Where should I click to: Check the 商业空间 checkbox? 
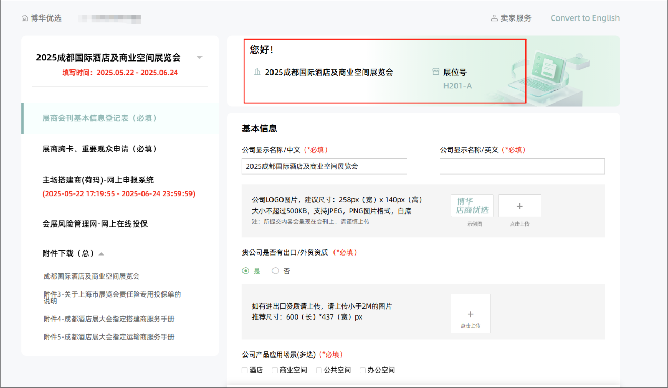tap(275, 370)
